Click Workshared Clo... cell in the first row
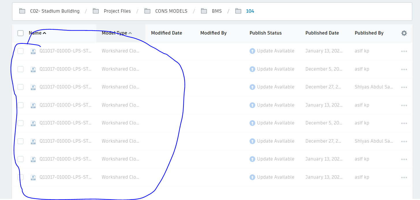This screenshot has width=420, height=200. click(121, 51)
